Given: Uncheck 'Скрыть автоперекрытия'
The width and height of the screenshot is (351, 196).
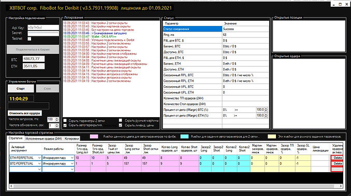Looking at the screenshot, I should pos(65,125).
